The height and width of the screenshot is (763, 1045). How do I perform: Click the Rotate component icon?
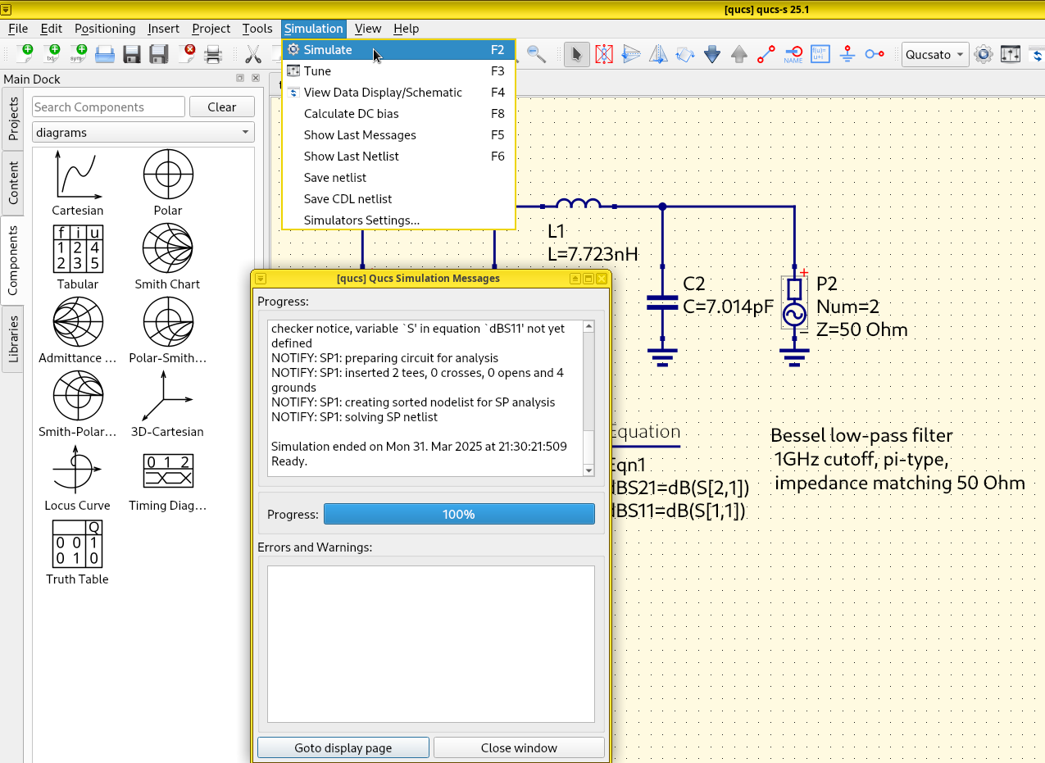pos(685,55)
